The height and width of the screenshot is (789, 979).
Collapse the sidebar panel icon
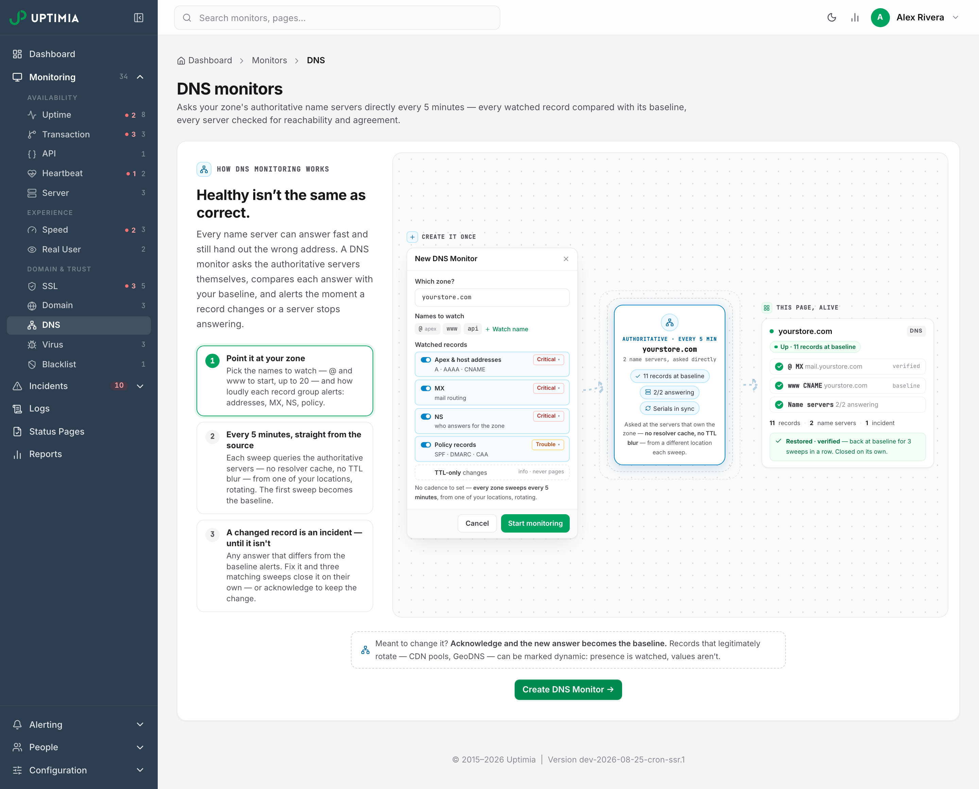point(139,18)
